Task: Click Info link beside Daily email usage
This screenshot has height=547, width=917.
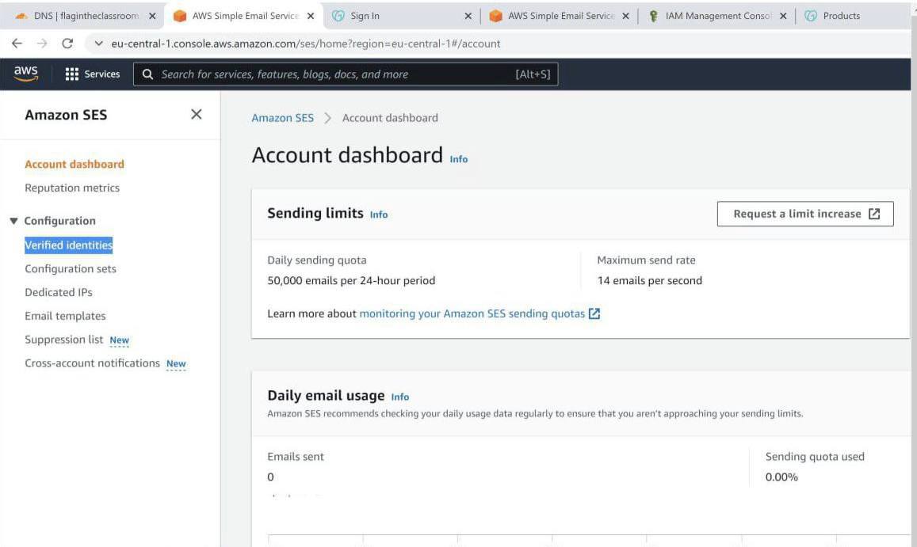Action: pos(400,397)
